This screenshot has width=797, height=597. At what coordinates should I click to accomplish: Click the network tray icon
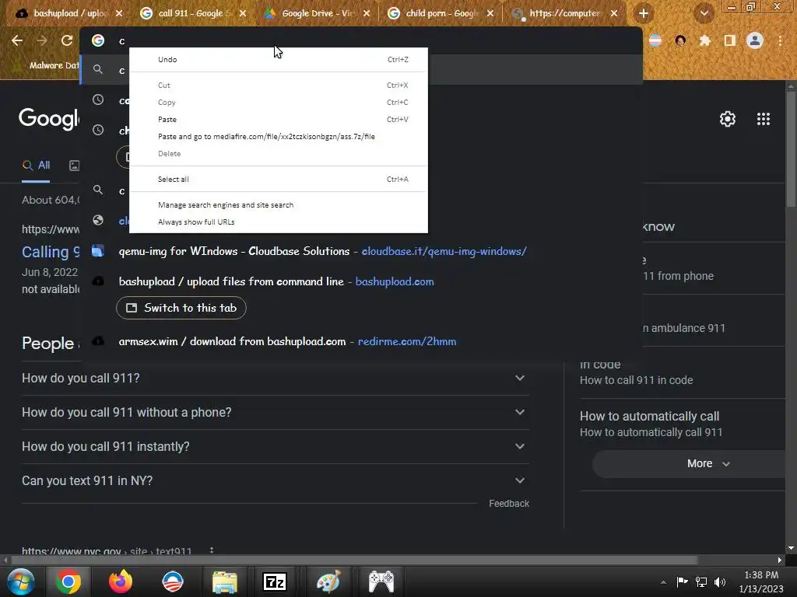click(x=701, y=581)
